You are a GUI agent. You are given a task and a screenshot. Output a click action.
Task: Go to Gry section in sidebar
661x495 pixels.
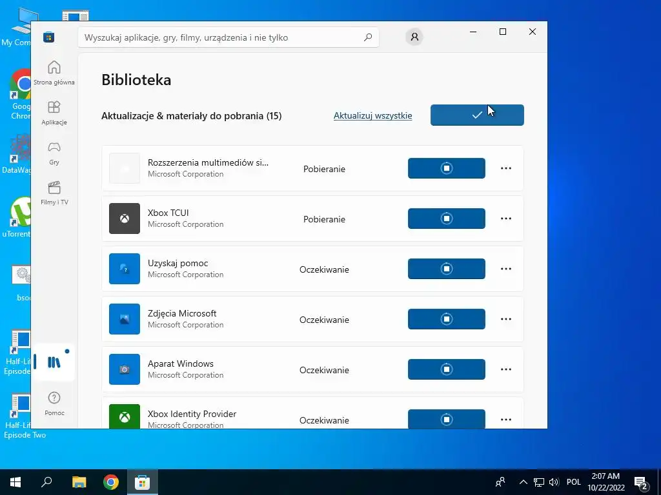coord(54,153)
